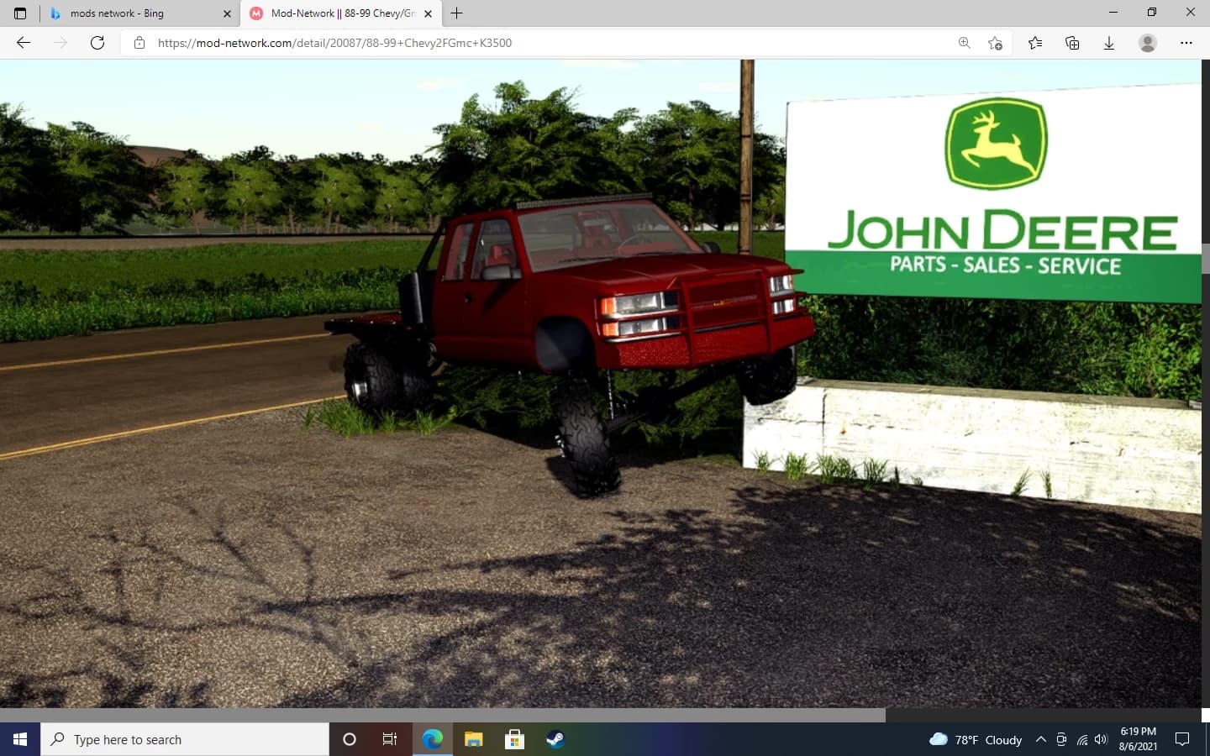Open Task View
Image resolution: width=1210 pixels, height=756 pixels.
390,739
